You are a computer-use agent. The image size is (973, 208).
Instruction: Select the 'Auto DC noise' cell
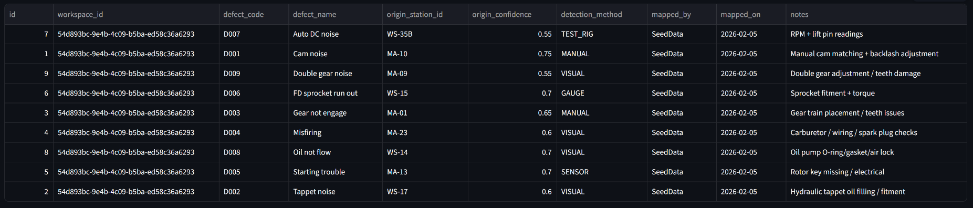pos(336,34)
